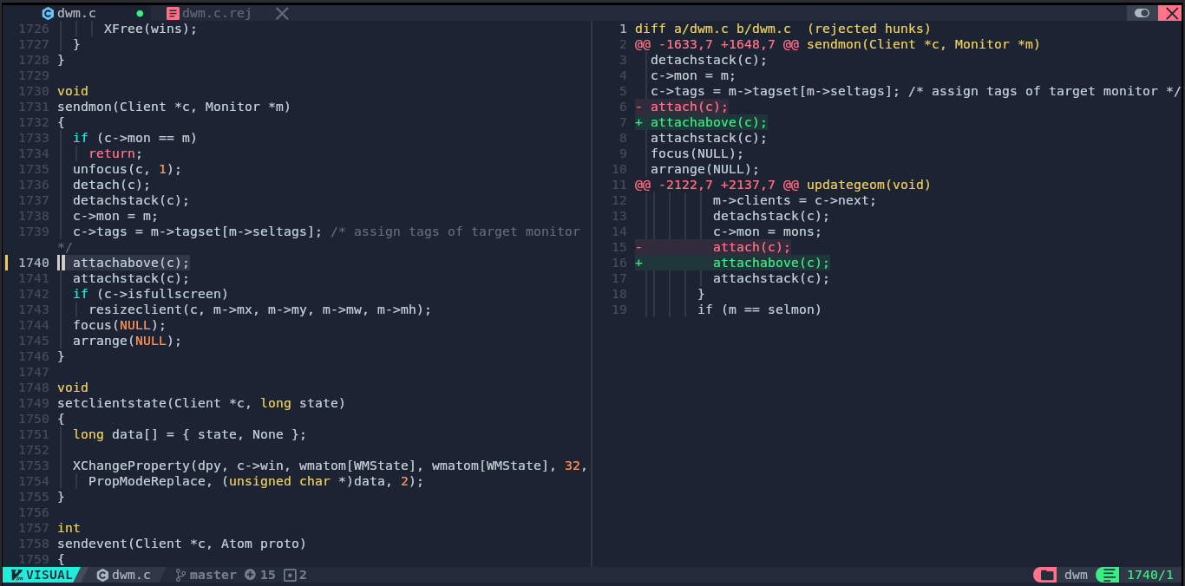Click the int return type on line 1757
The width and height of the screenshot is (1185, 586).
[x=69, y=528]
